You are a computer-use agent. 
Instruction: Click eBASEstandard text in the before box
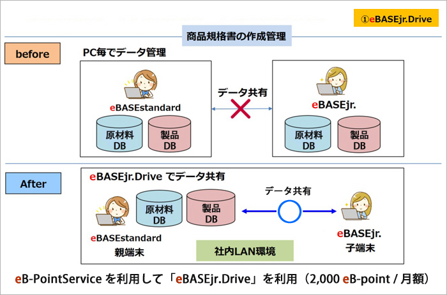[x=146, y=108]
